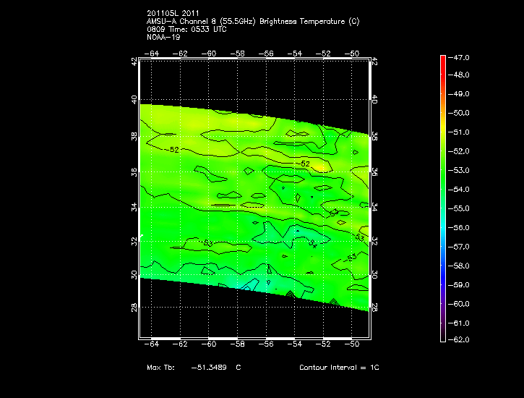The width and height of the screenshot is (524, 398).
Task: Click the AMSU-A Channel 8 title text
Action: point(253,21)
